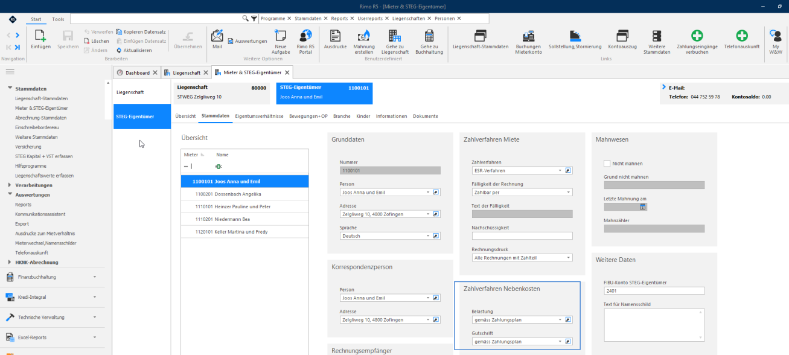Open Versicherung in the sidebar
The width and height of the screenshot is (789, 355).
28,147
